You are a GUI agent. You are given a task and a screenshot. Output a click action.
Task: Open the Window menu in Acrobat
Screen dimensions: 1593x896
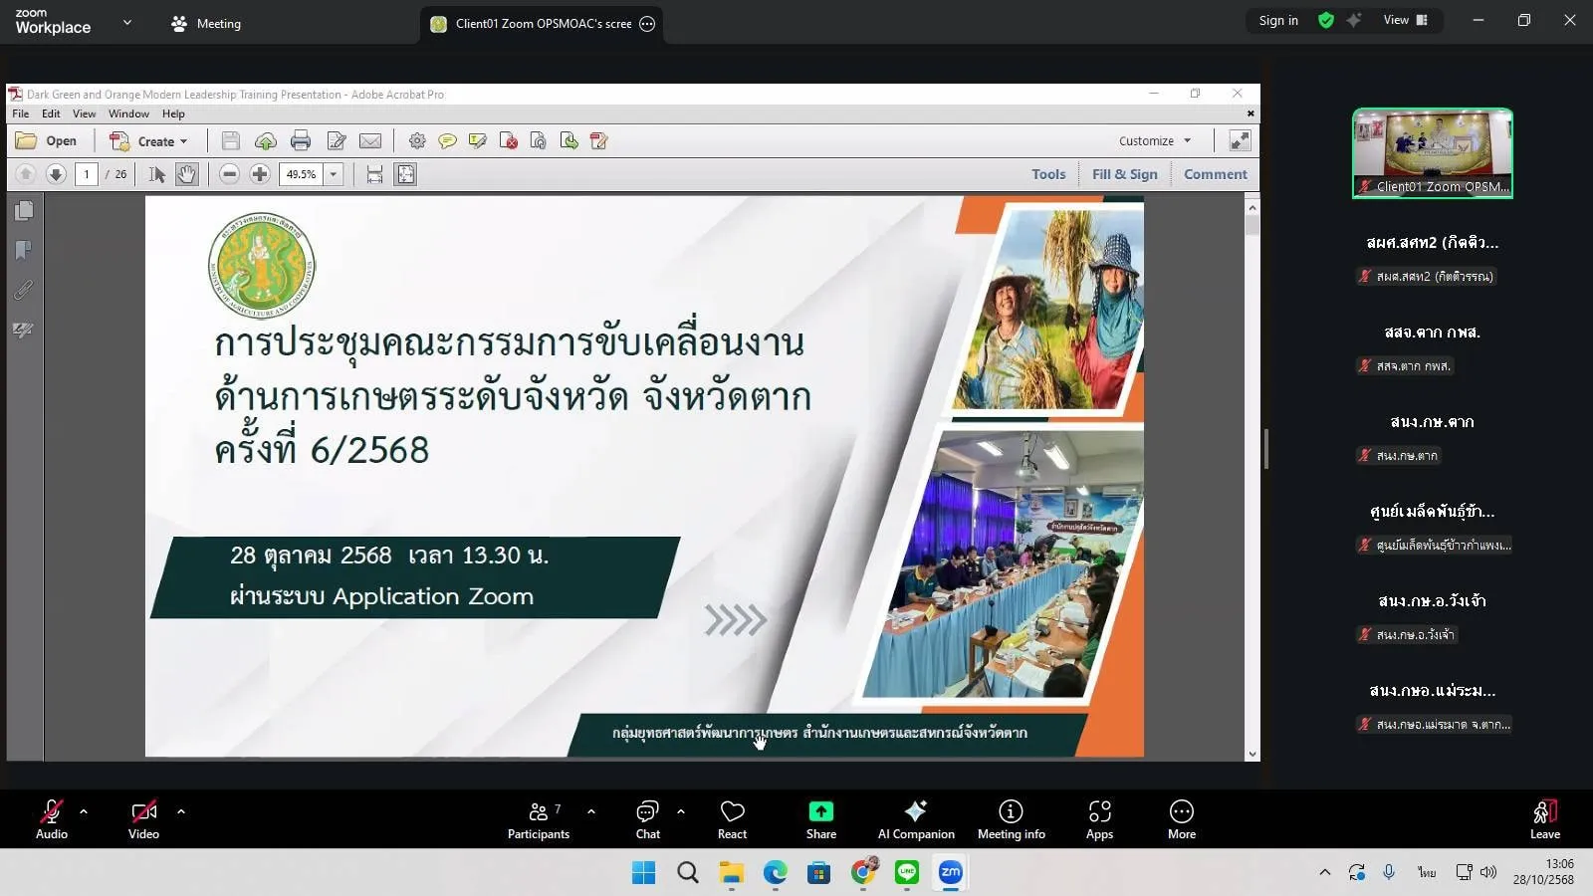click(128, 113)
